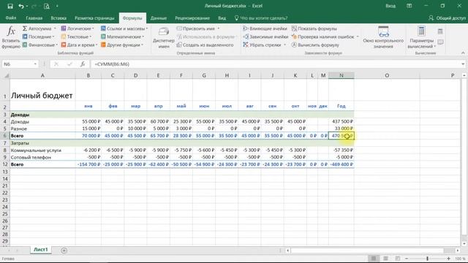Image resolution: width=468 pixels, height=263 pixels.
Task: Click the horizontal scrollbar right arrow
Action: pos(458,251)
